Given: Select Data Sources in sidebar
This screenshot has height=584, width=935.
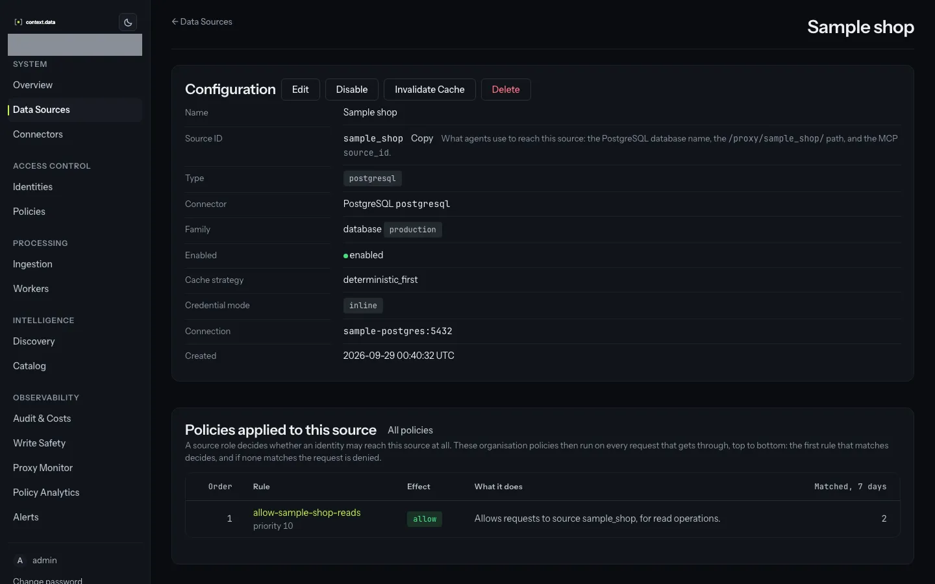Looking at the screenshot, I should click(75, 110).
